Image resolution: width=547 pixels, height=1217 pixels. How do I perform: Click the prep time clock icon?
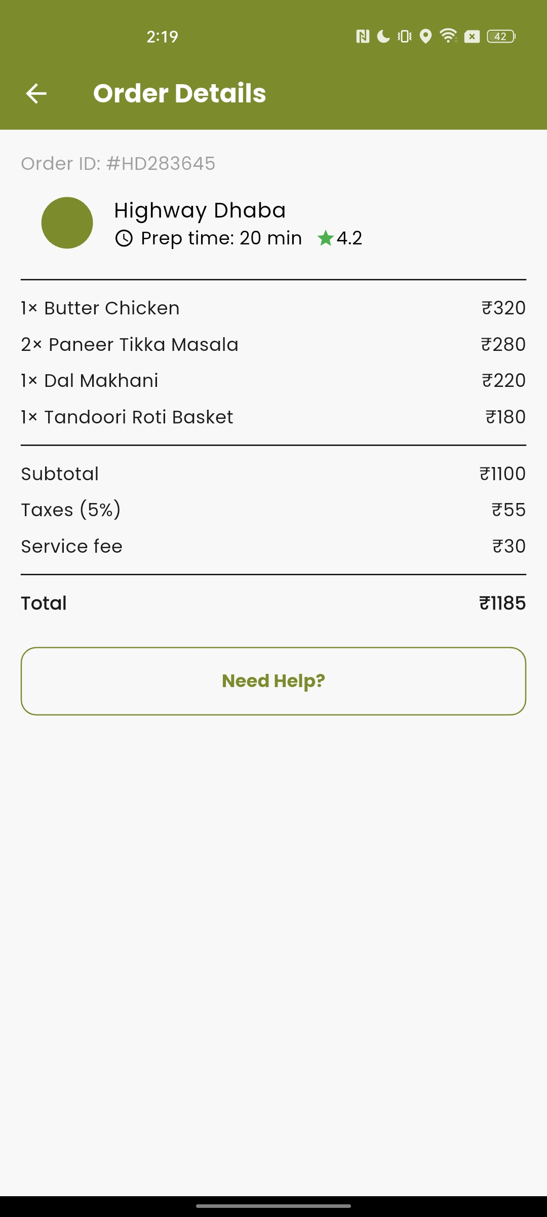coord(124,238)
